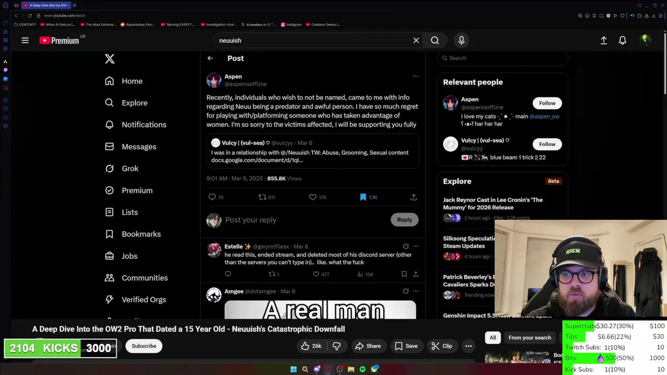This screenshot has width=667, height=375.
Task: Open the YouTube create upload icon
Action: 603,40
